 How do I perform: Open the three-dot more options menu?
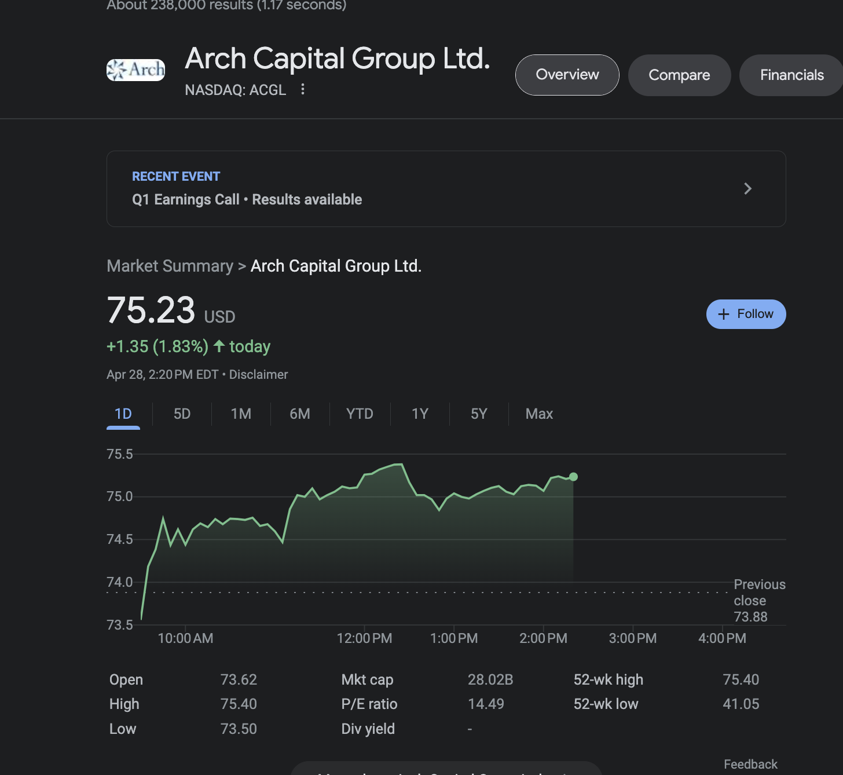point(302,89)
